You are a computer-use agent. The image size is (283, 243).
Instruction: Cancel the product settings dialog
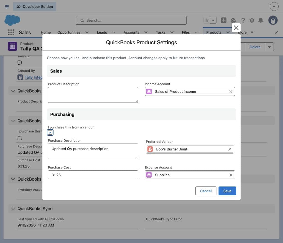206,191
